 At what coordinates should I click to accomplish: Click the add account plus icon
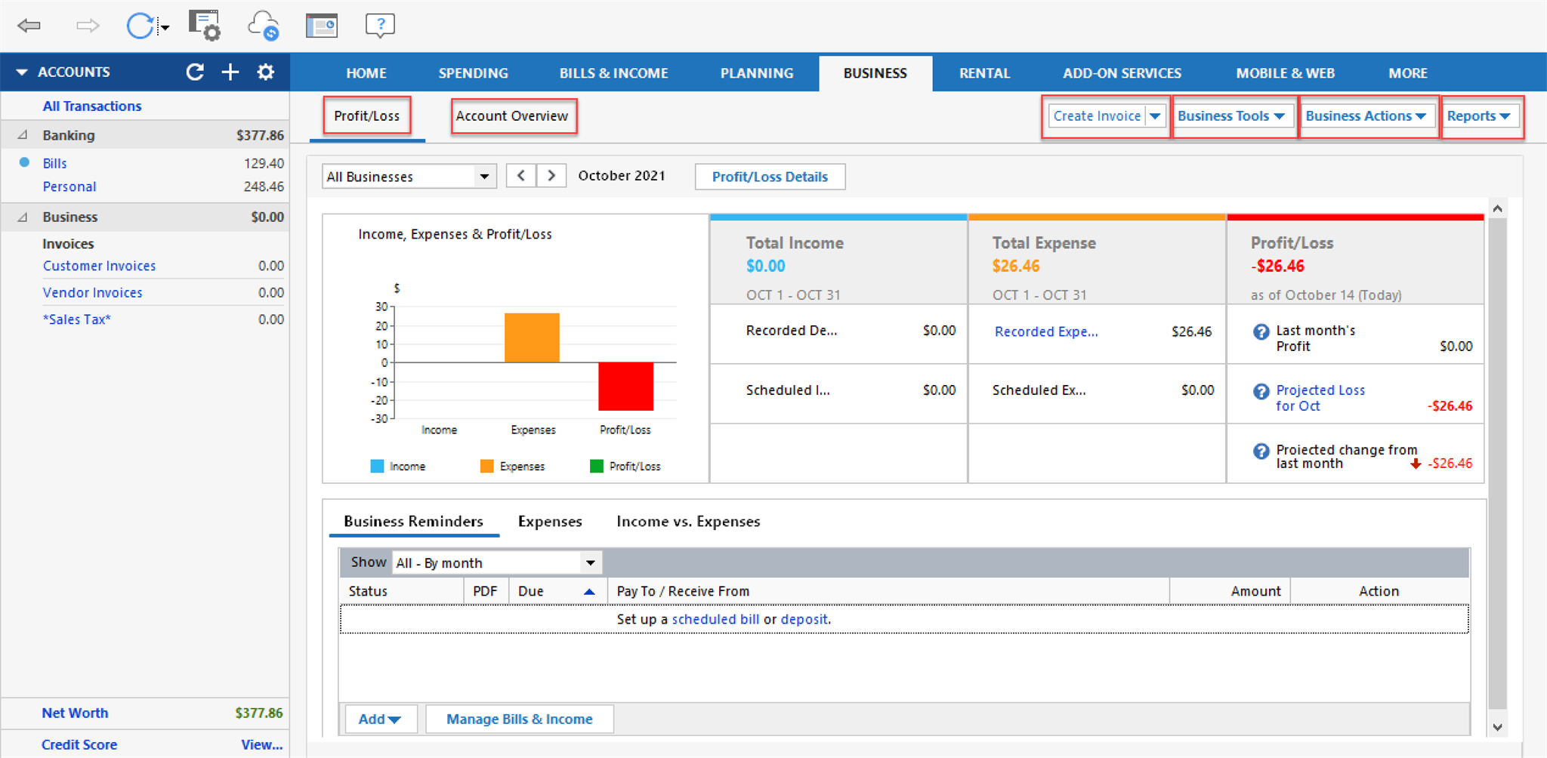[x=230, y=72]
